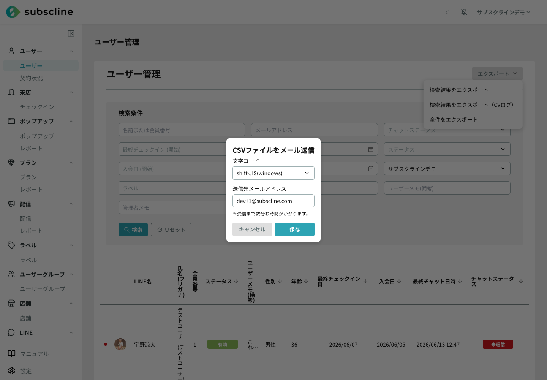547x380 pixels.
Task: Sort by 入会日 column arrow
Action: click(399, 281)
